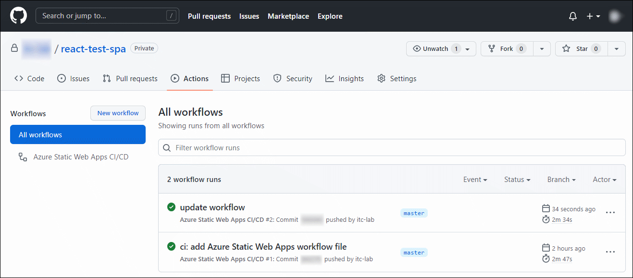The image size is (633, 278).
Task: Switch to the Code tab
Action: pyautogui.click(x=29, y=79)
